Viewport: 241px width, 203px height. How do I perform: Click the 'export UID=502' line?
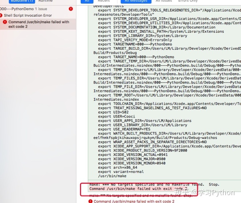point(113,112)
